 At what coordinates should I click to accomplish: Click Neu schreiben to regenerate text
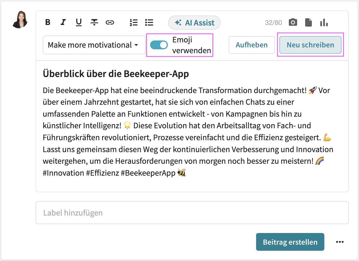(x=310, y=45)
